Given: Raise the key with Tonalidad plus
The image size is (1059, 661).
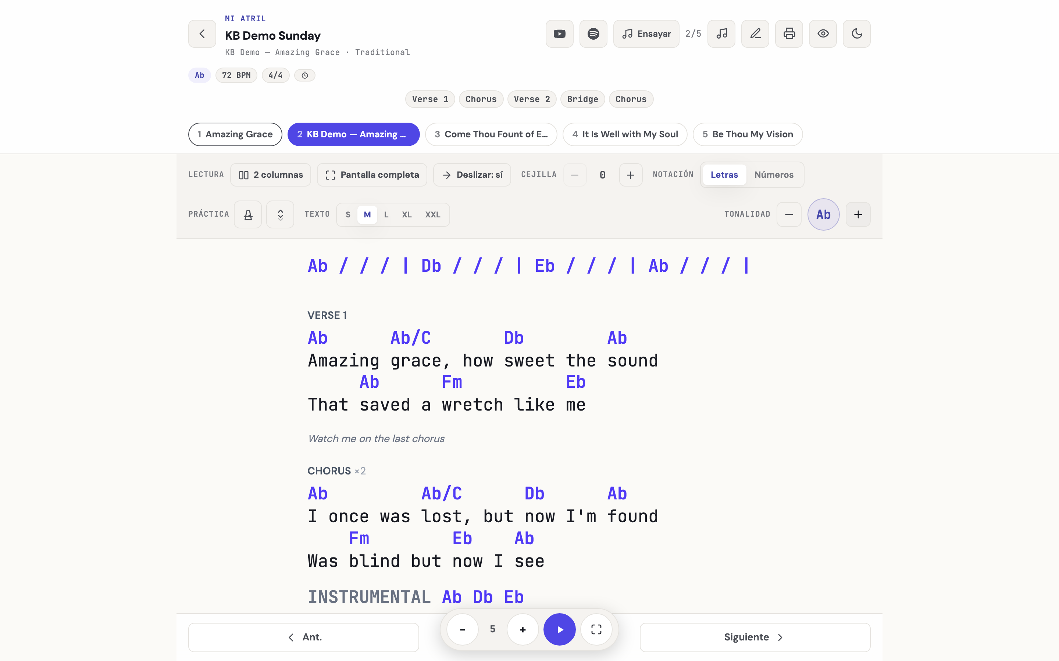Looking at the screenshot, I should pos(858,214).
